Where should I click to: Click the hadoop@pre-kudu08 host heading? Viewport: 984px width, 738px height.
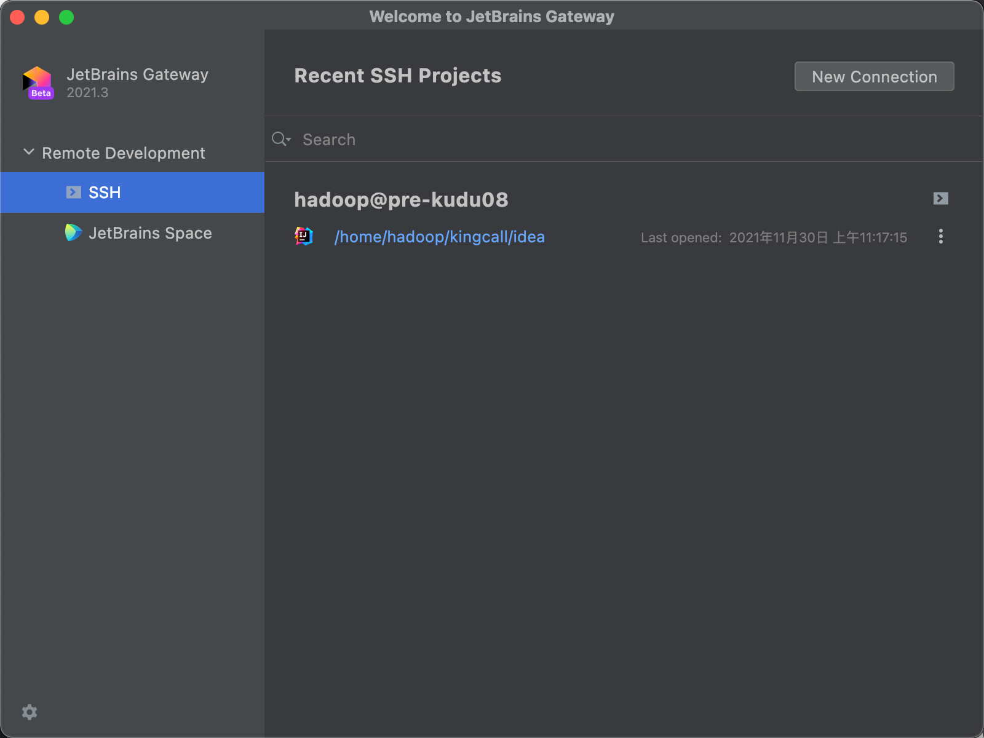pyautogui.click(x=401, y=199)
